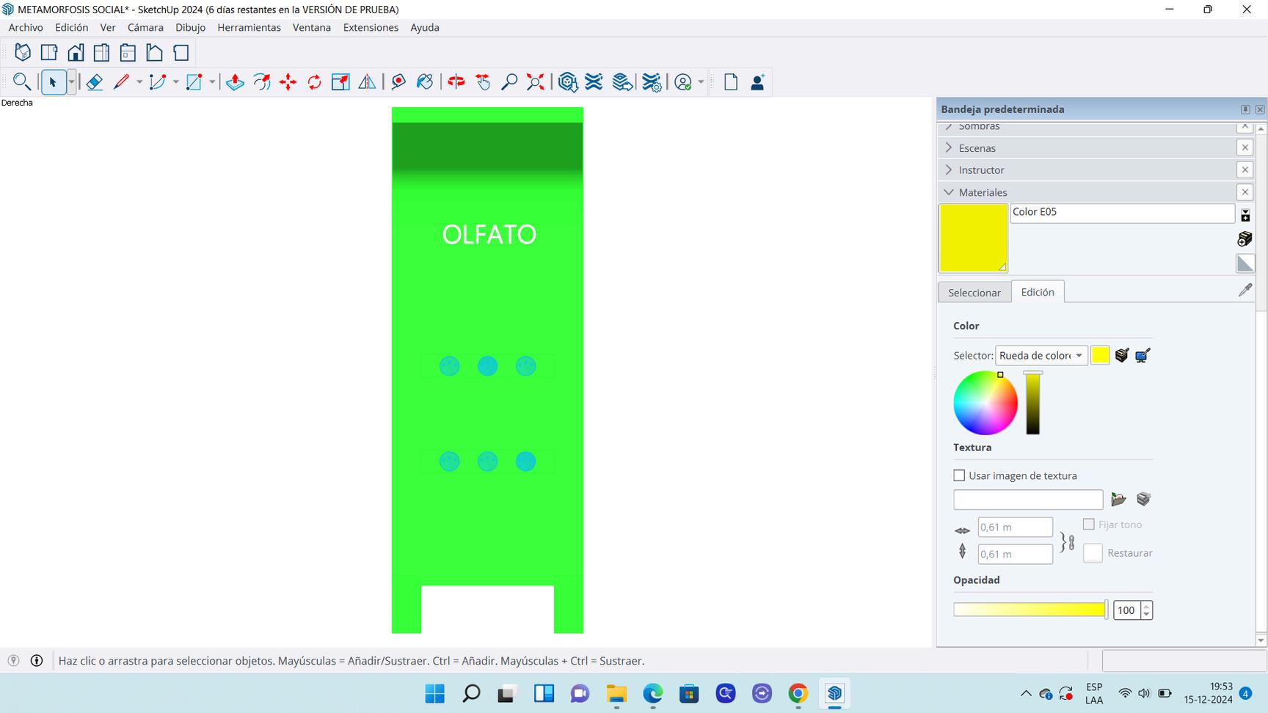The width and height of the screenshot is (1268, 713).
Task: Click the Color E05 material name field
Action: pyautogui.click(x=1123, y=213)
